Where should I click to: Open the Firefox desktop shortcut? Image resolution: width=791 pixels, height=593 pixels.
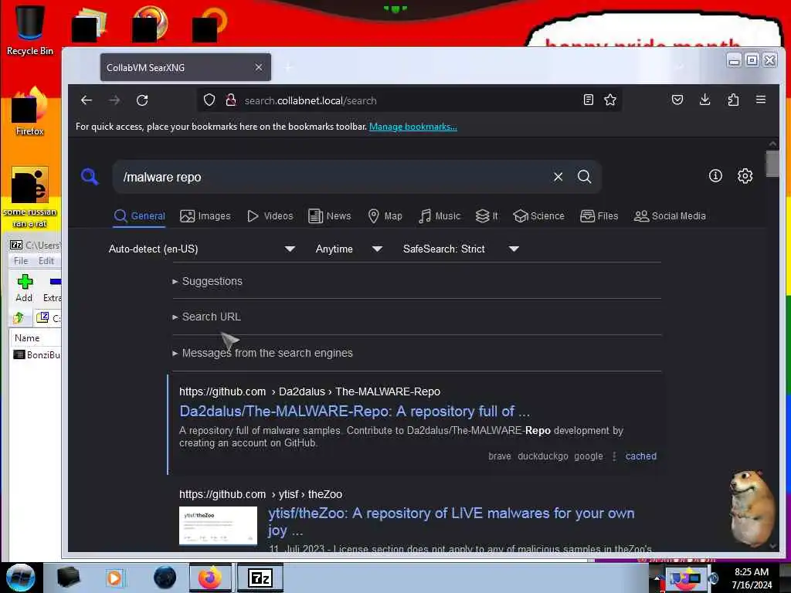click(x=30, y=112)
